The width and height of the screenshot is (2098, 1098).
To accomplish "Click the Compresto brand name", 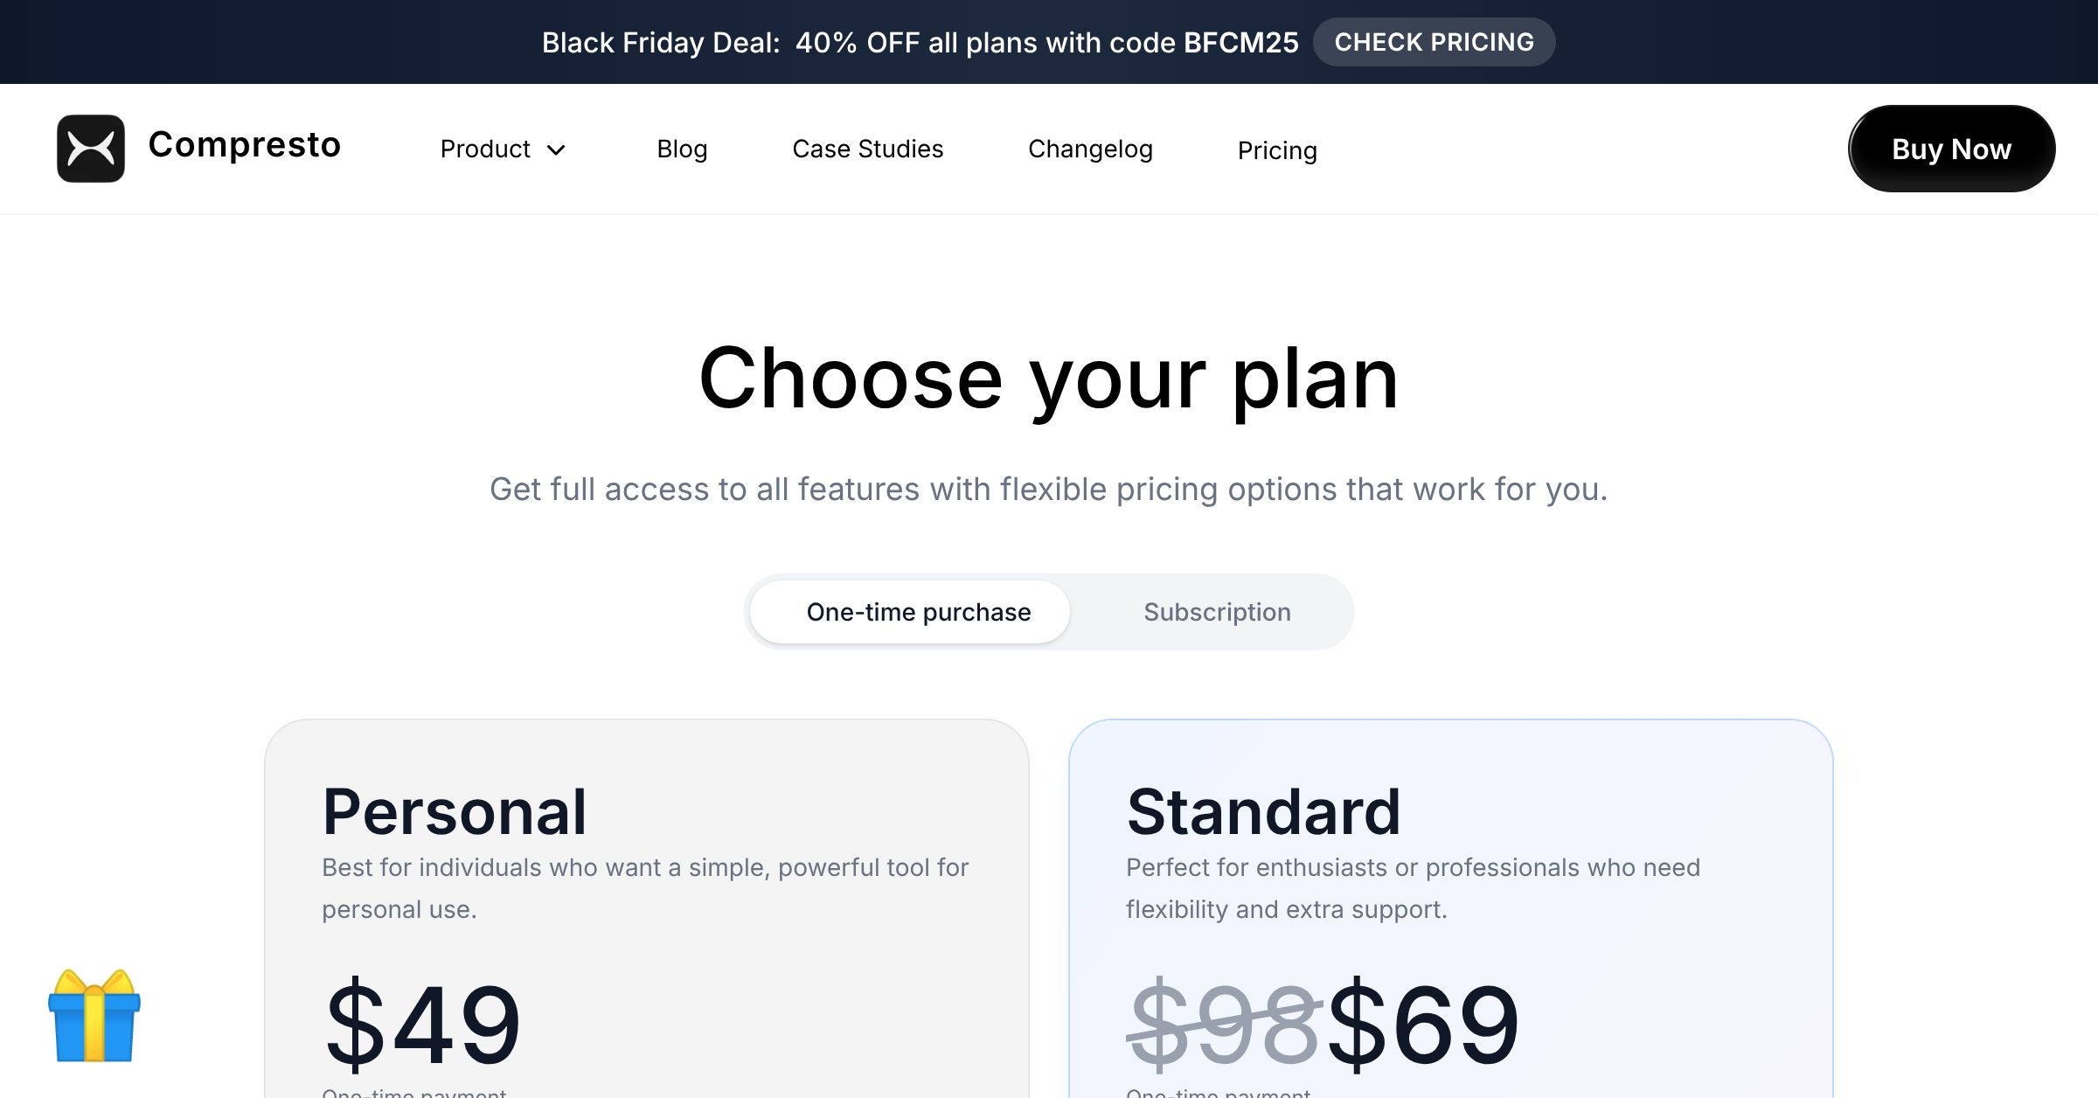I will [x=244, y=145].
